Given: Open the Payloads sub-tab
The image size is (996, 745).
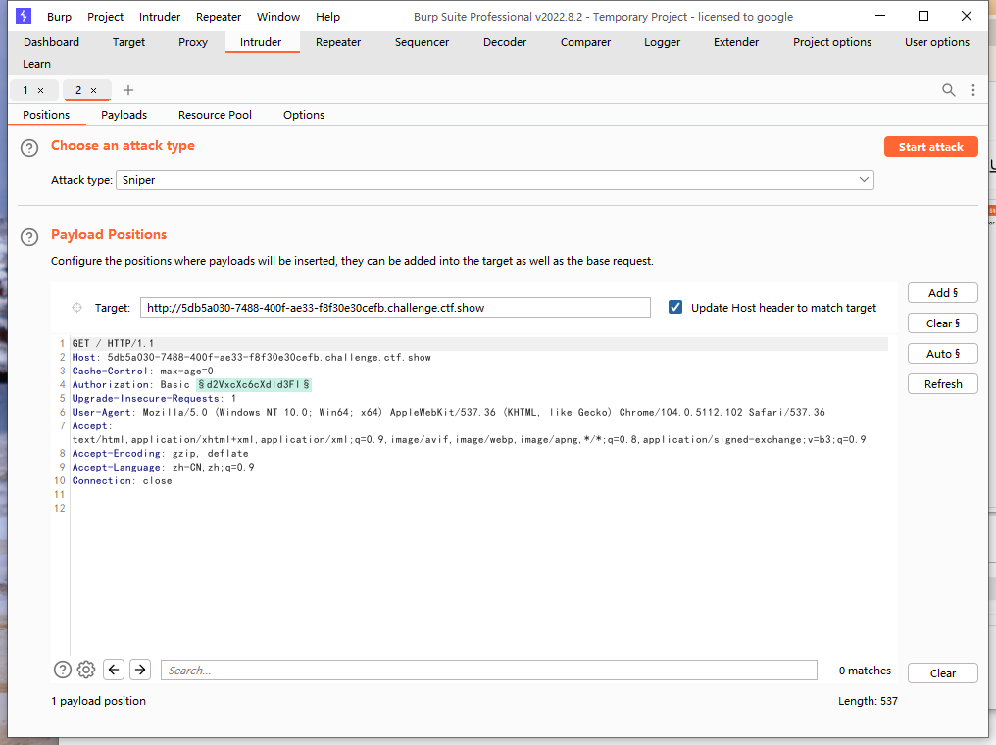Looking at the screenshot, I should coord(124,115).
